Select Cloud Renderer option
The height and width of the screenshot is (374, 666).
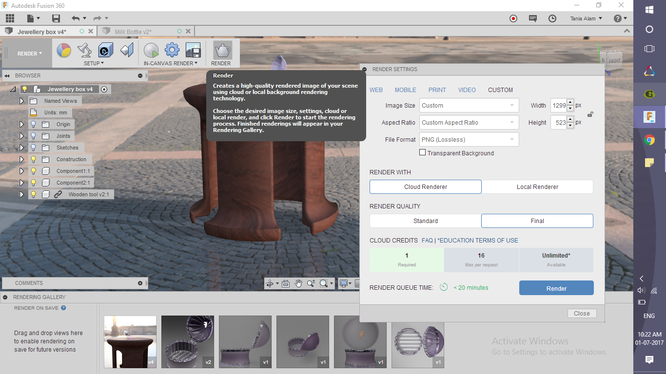click(426, 187)
